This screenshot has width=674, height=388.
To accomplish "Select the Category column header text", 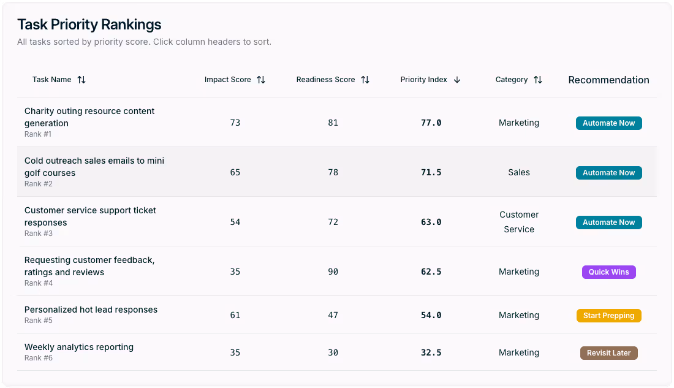I will (512, 80).
